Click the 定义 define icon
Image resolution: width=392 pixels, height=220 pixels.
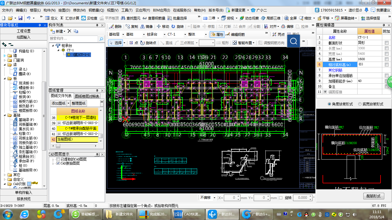tap(51, 18)
